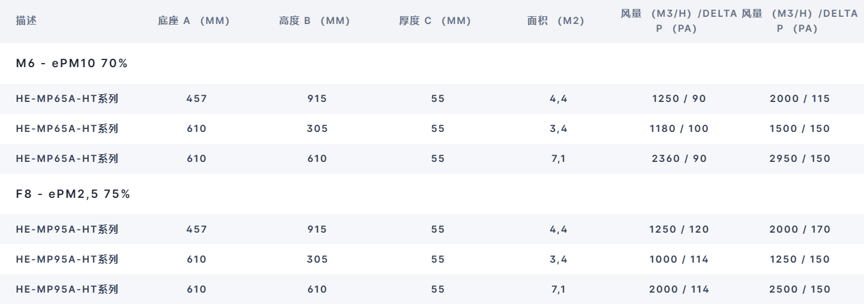This screenshot has width=864, height=304.
Task: Click HE-MP65A-HT系列 row with height 305
Action: pyautogui.click(x=432, y=129)
